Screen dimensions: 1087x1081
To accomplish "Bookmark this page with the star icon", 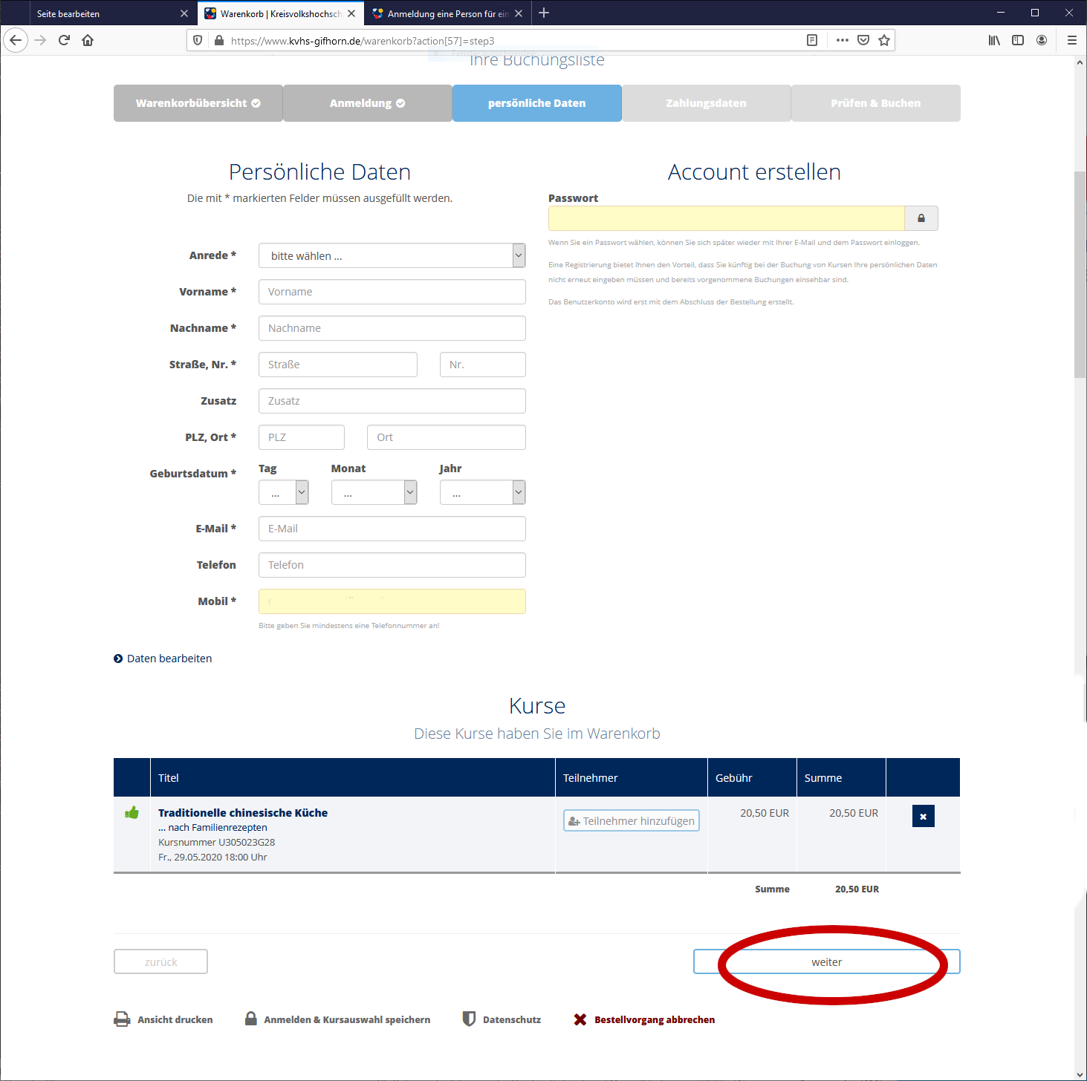I will coord(884,41).
